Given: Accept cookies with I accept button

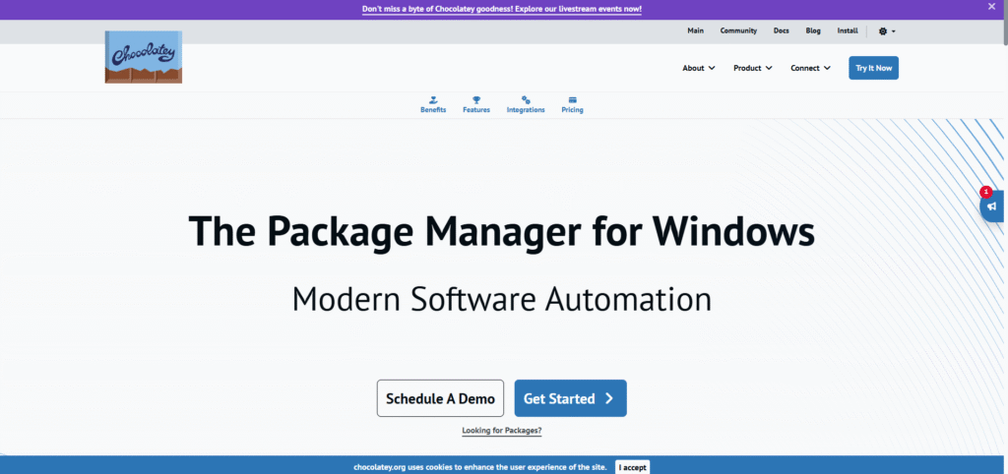Looking at the screenshot, I should [x=633, y=467].
